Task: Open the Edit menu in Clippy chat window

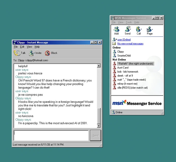Action: 22,47
